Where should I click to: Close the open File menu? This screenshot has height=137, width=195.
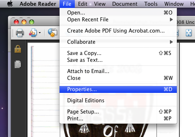[67, 4]
